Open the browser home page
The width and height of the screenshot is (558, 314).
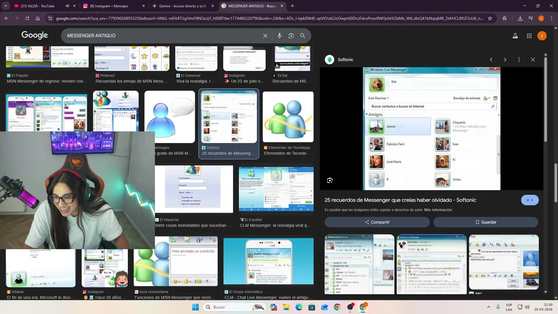click(38, 18)
